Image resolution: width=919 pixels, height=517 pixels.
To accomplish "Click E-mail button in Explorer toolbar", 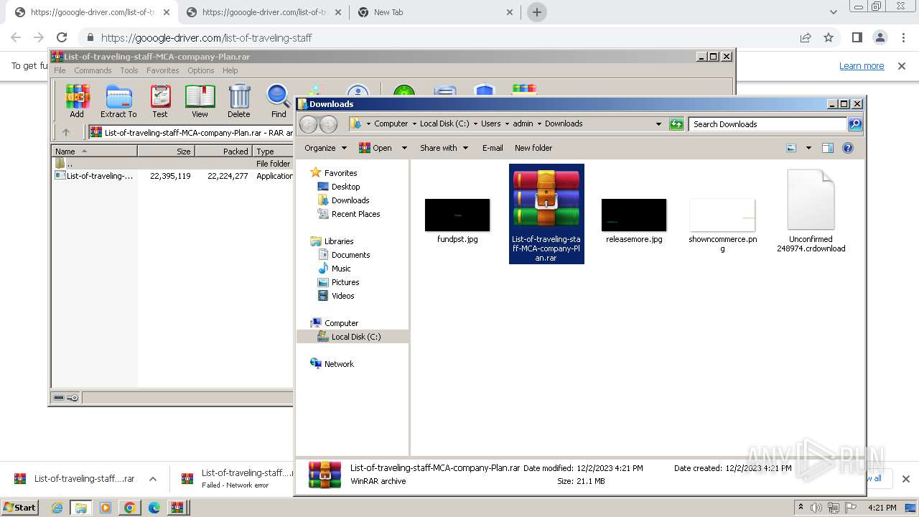I will click(493, 148).
